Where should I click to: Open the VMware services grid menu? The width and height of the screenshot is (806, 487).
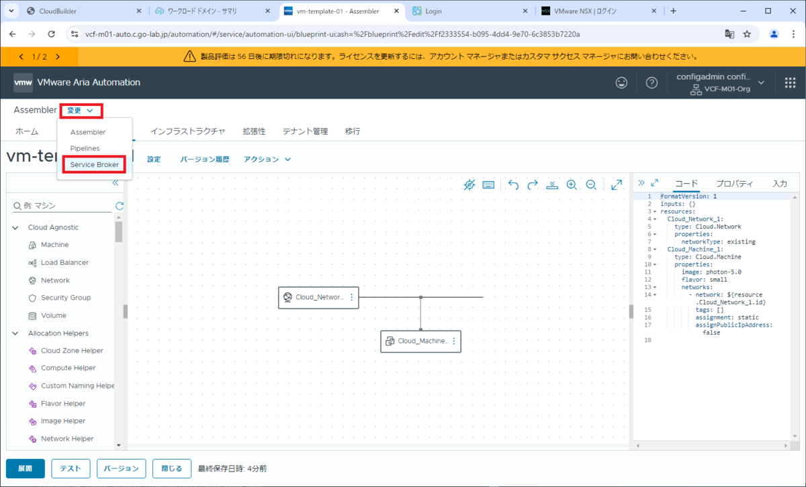[x=791, y=83]
